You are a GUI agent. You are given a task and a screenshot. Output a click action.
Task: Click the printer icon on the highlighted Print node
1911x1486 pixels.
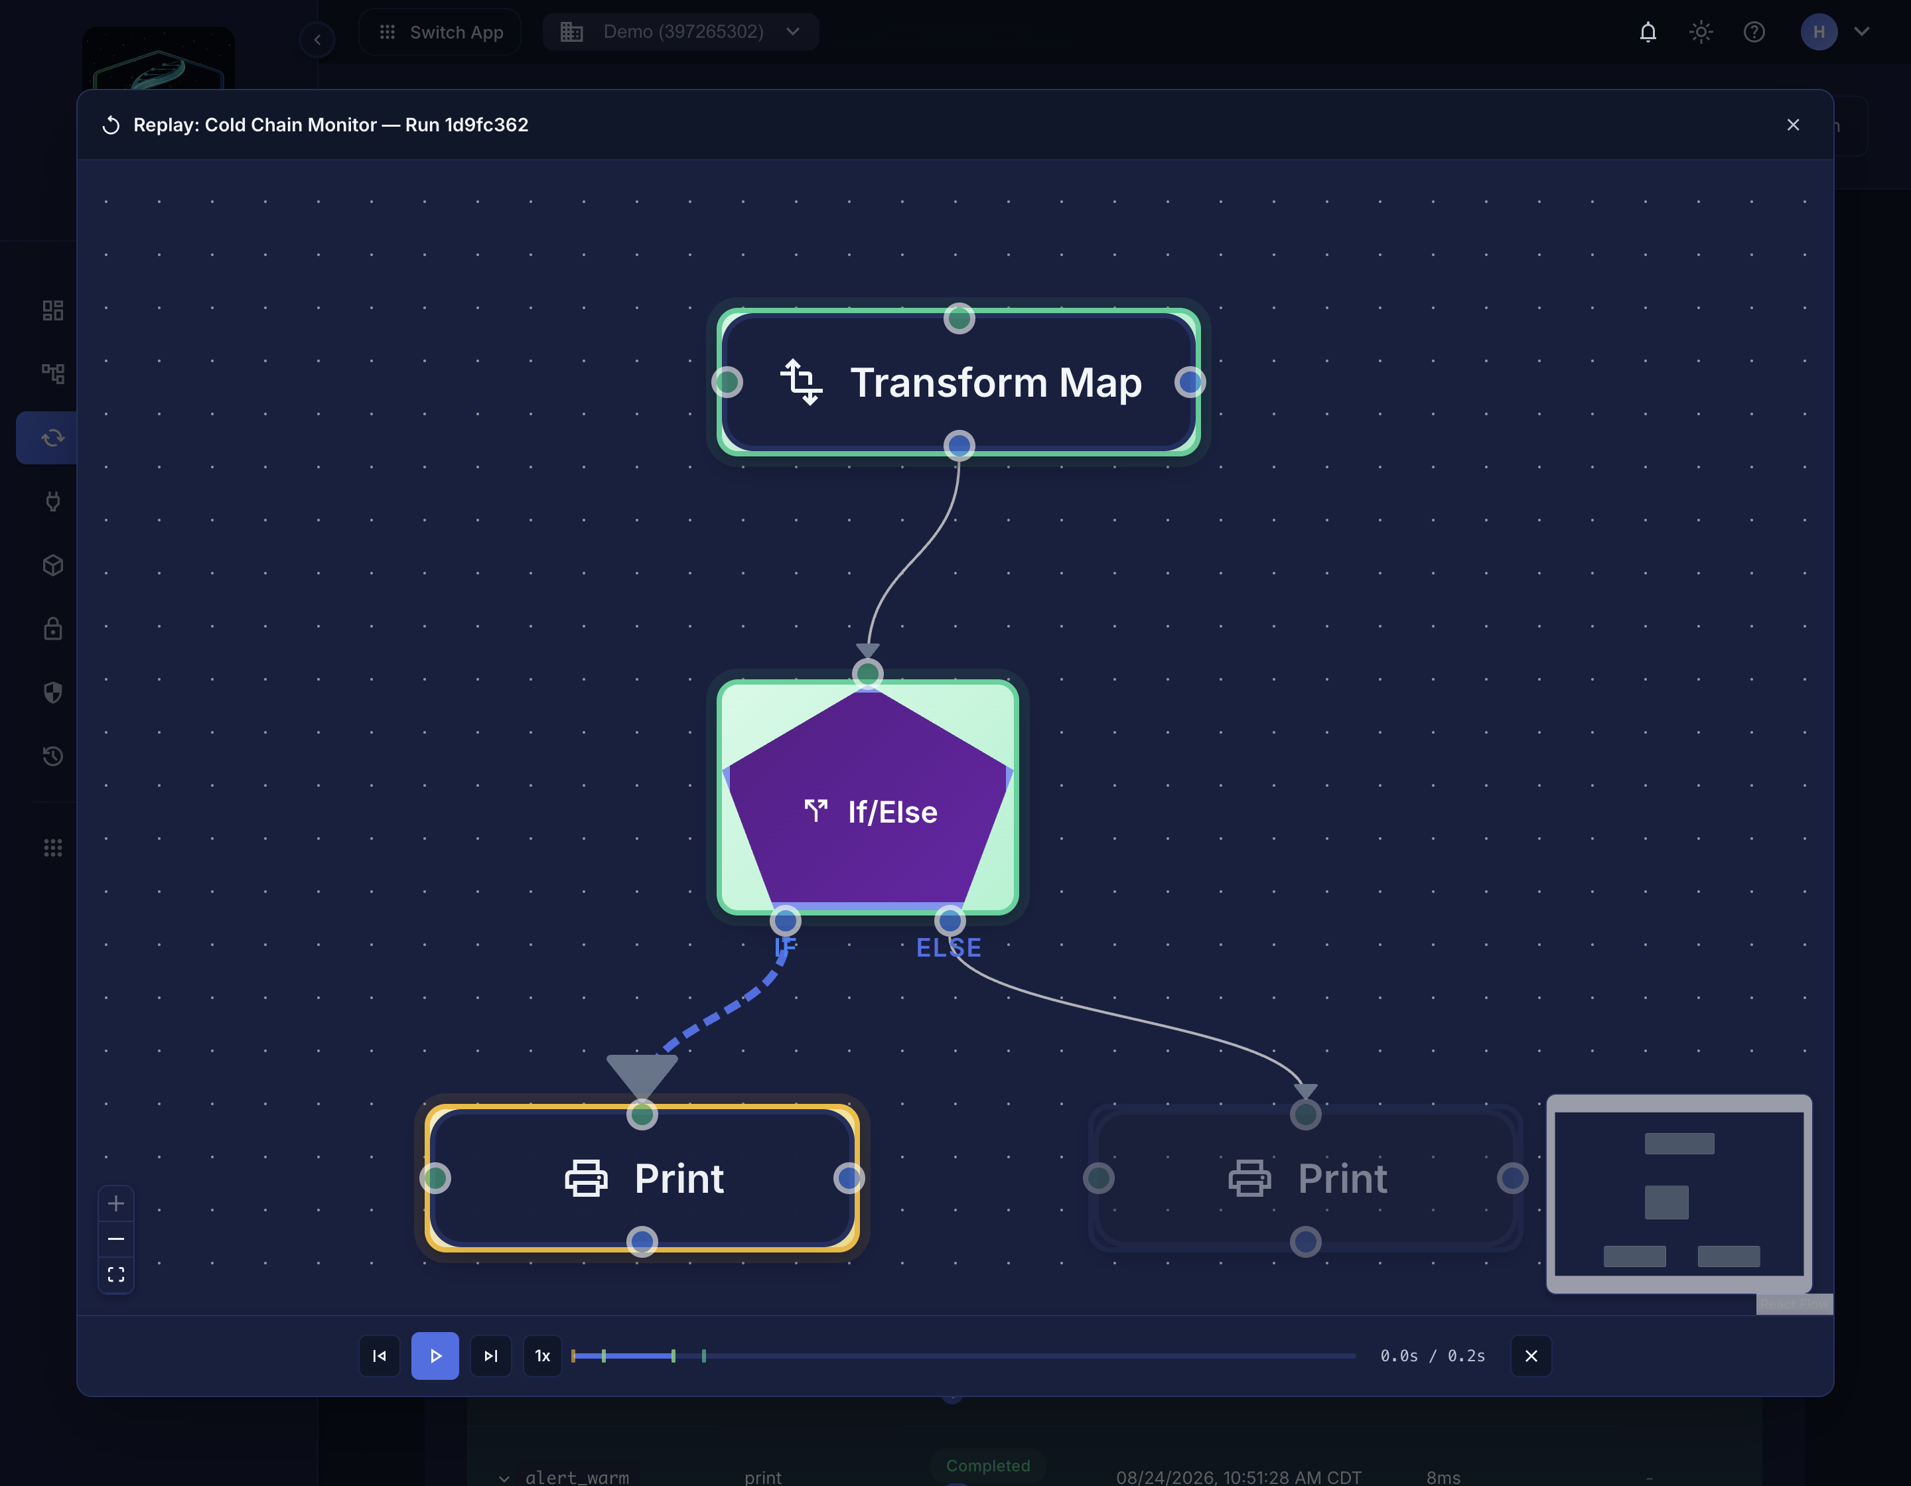[587, 1178]
